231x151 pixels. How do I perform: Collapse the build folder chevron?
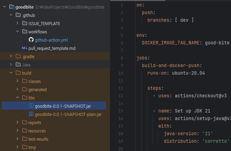[x=11, y=73]
